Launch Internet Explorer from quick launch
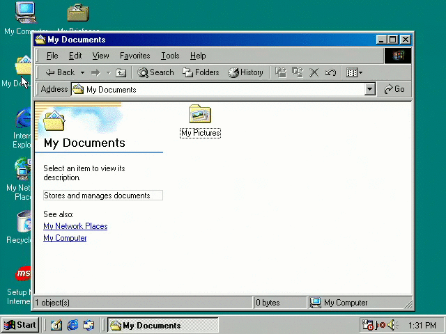Viewport: 446px width, 334px height. (72, 325)
